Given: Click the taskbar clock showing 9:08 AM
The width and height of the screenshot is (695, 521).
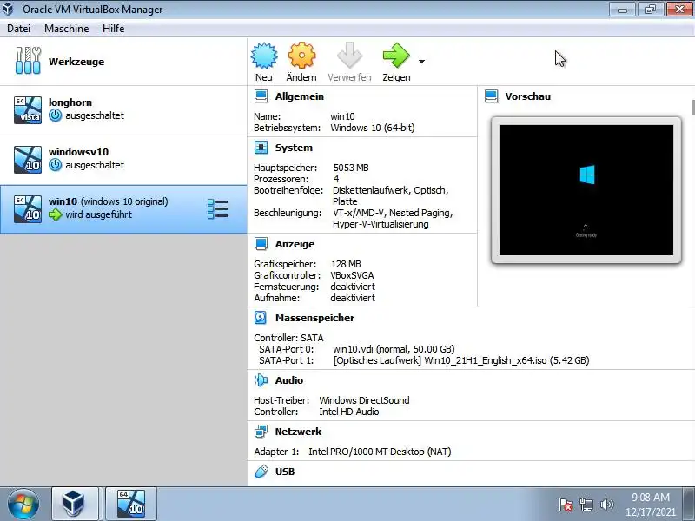Looking at the screenshot, I should [650, 505].
